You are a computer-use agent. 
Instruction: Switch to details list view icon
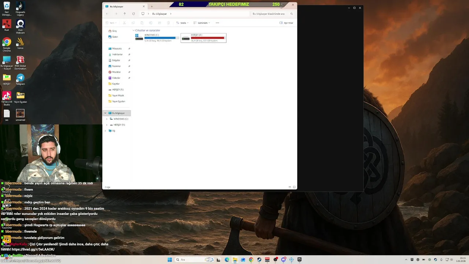pyautogui.click(x=289, y=187)
